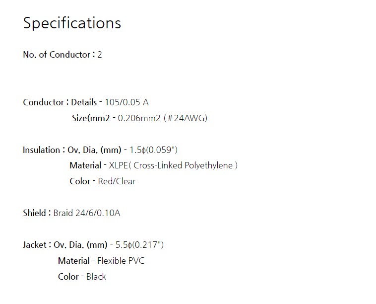Select the Red/Clear color value
The image size is (376, 304).
point(117,181)
